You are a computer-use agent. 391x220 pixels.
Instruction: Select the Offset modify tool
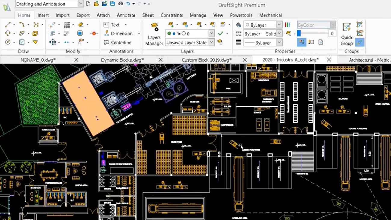tap(66, 33)
